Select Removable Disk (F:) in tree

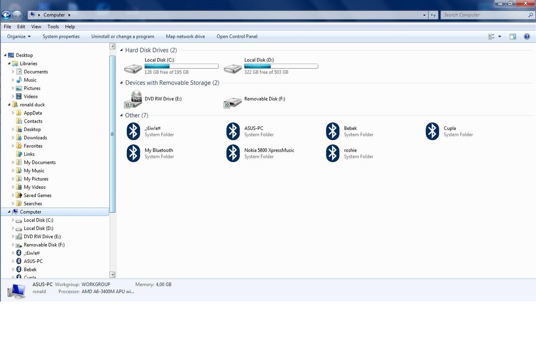(44, 245)
